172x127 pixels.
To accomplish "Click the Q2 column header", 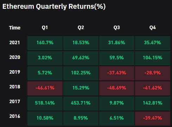I will click(81, 28).
